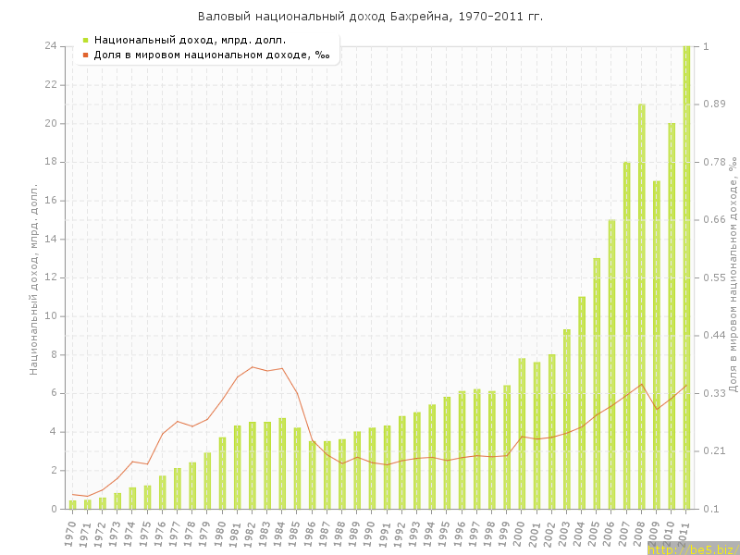Select the 2007 bar at value 18
This screenshot has width=740, height=555.
point(626,335)
